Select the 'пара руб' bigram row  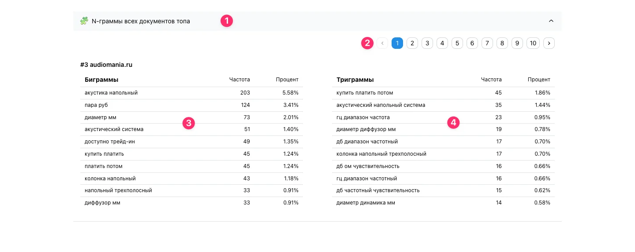[x=191, y=105]
